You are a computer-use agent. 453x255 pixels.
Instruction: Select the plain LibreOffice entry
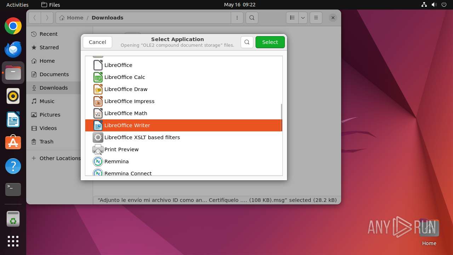(x=184, y=65)
